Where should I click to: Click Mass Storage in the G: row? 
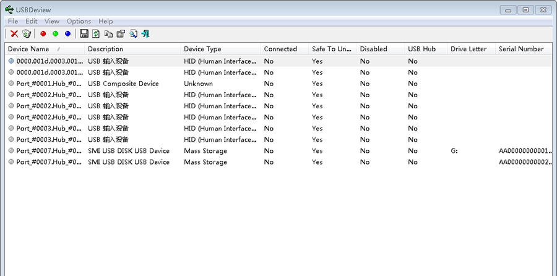pyautogui.click(x=205, y=150)
